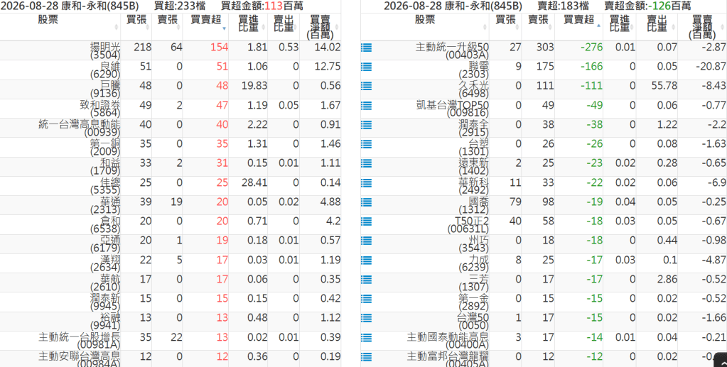Open the list icon for 力成 (6239)
Viewport: 727px width, 367px height.
[x=366, y=260]
